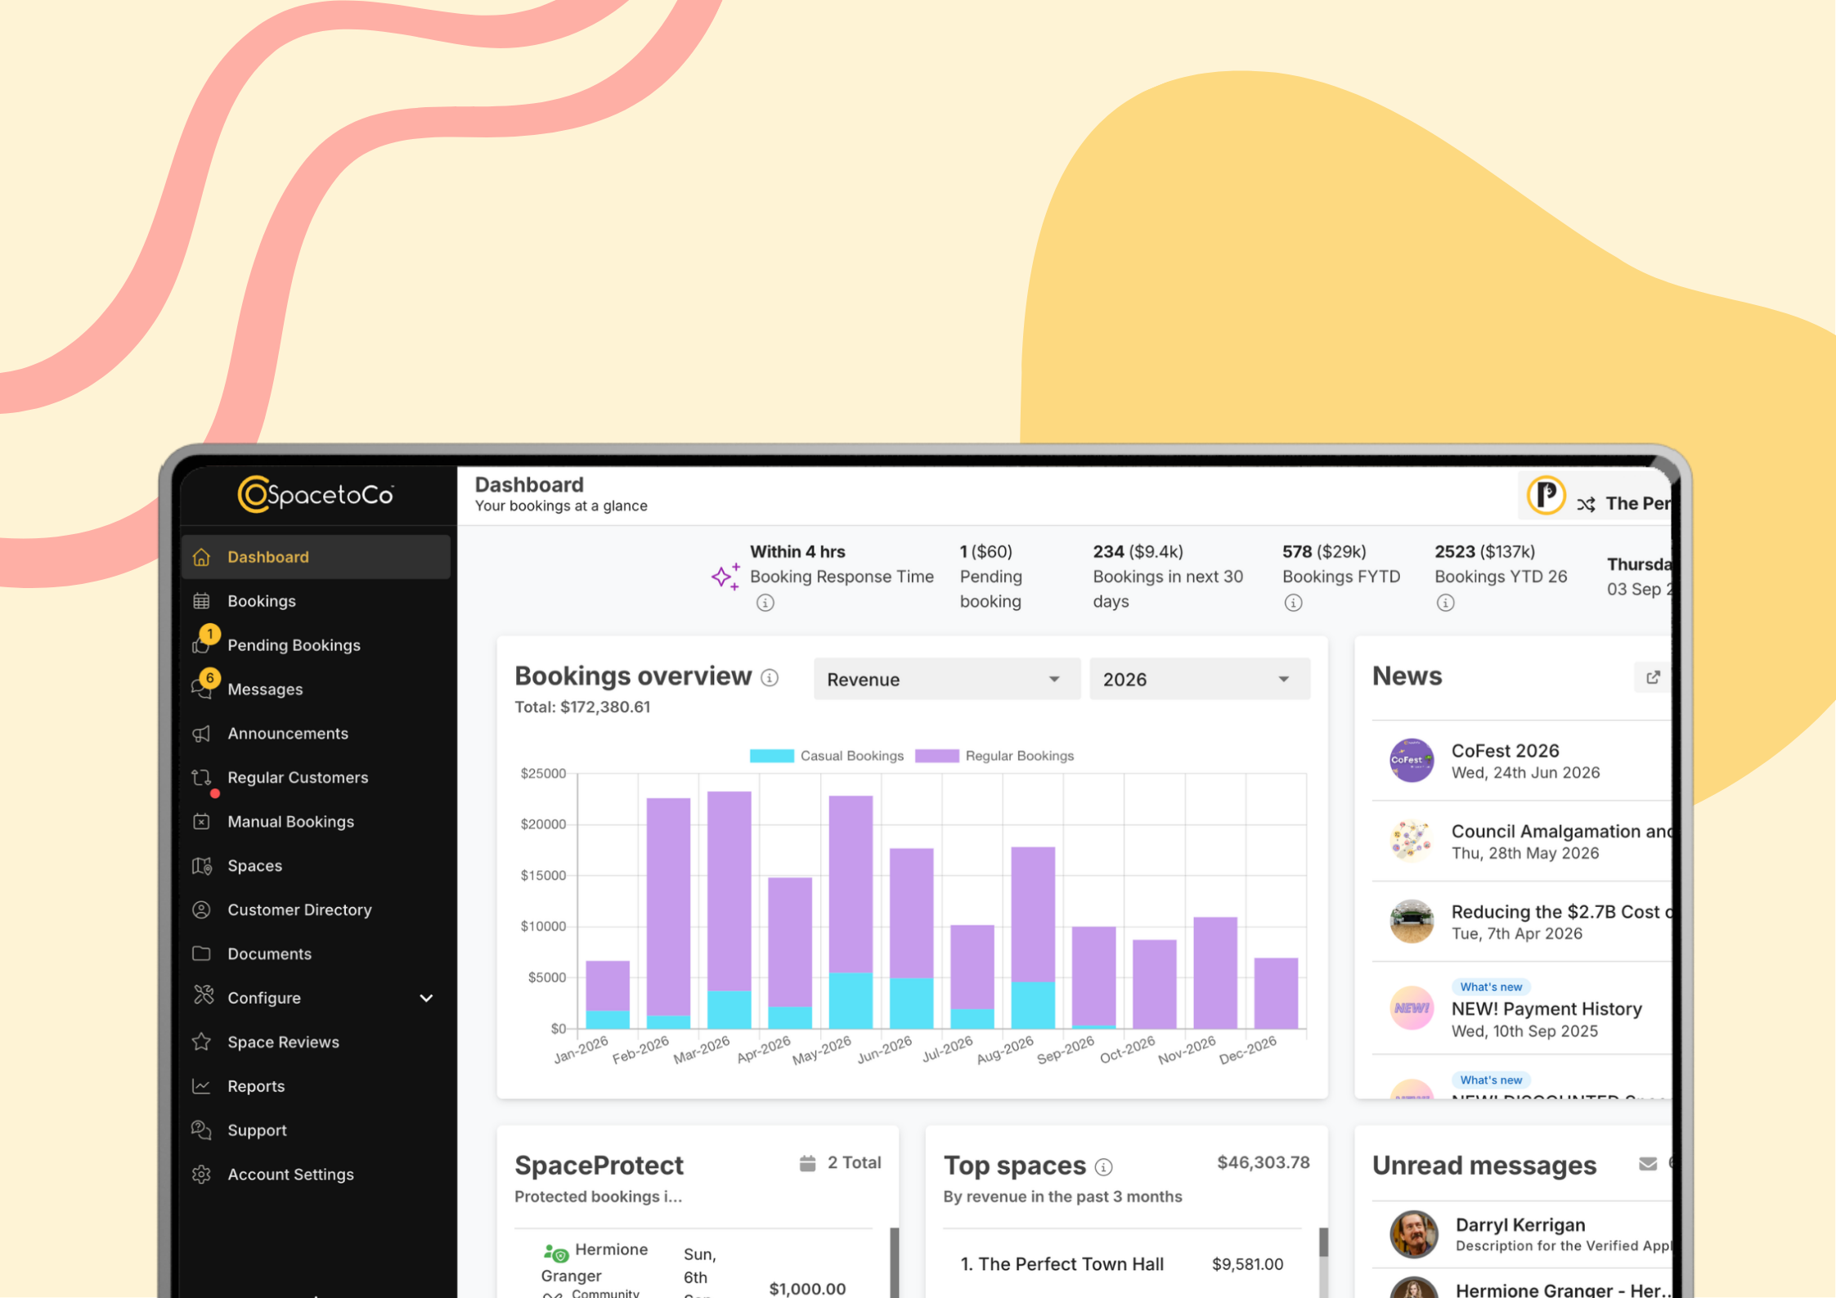Click the profile P avatar badge
The image size is (1836, 1298).
[1546, 496]
